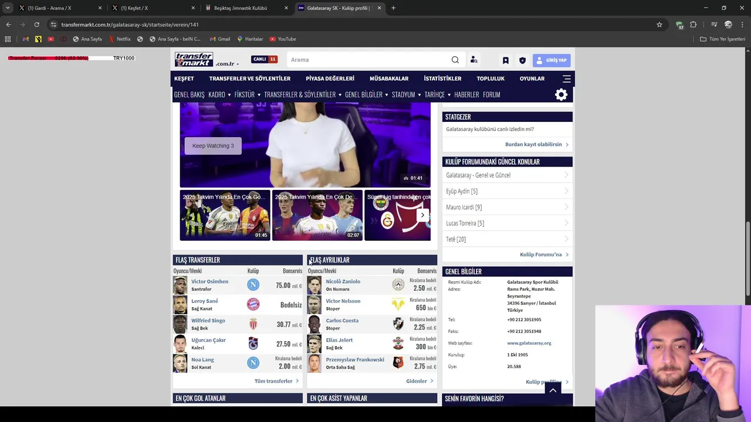Viewport: 751px width, 422px height.
Task: Open Tüm Yer İşaretleri bookmarks folder
Action: click(x=723, y=39)
